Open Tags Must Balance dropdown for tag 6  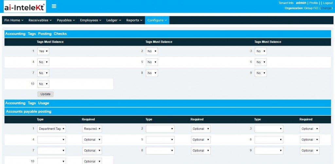pyautogui.click(x=261, y=62)
